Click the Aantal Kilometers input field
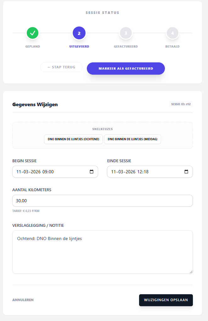This screenshot has height=321, width=208. [x=102, y=201]
